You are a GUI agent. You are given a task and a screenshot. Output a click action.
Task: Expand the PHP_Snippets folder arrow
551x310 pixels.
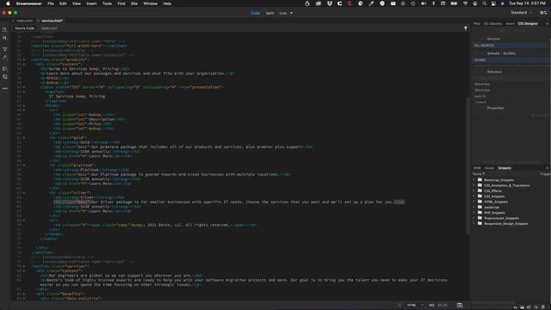[x=474, y=213]
